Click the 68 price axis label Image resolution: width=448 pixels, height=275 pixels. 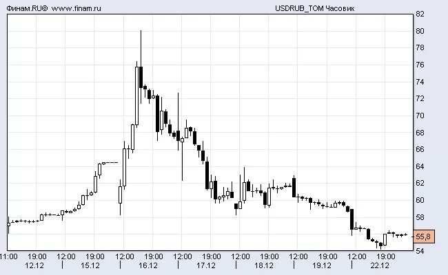(x=420, y=133)
